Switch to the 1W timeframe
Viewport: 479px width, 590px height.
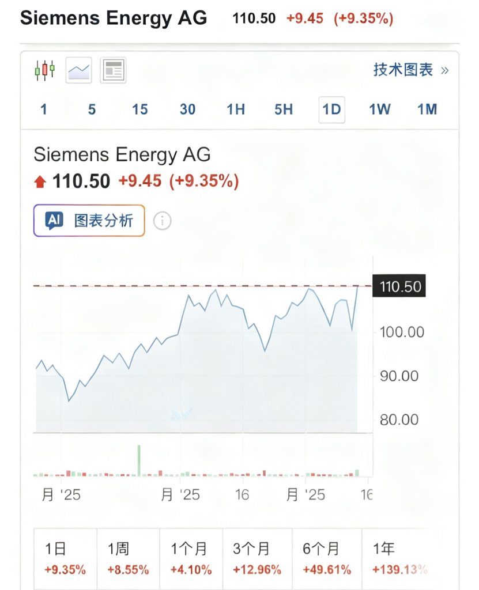coord(380,109)
